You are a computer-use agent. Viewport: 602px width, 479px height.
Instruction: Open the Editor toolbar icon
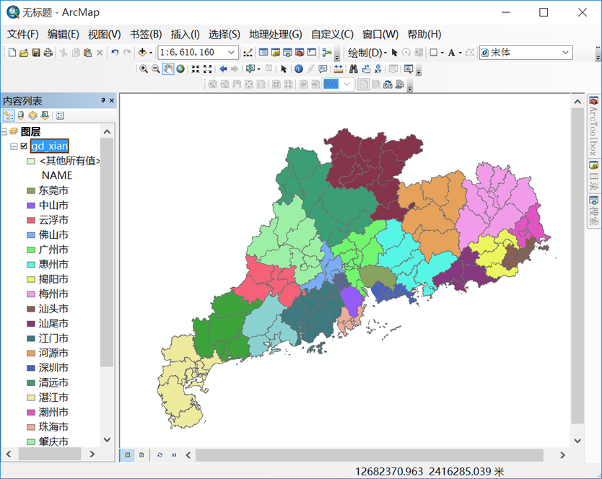[248, 53]
